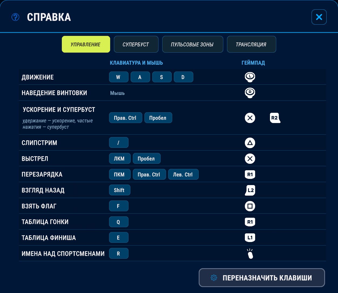Image resolution: width=338 pixels, height=293 pixels.
Task: Click the Справка dialog title
Action: coord(49,17)
